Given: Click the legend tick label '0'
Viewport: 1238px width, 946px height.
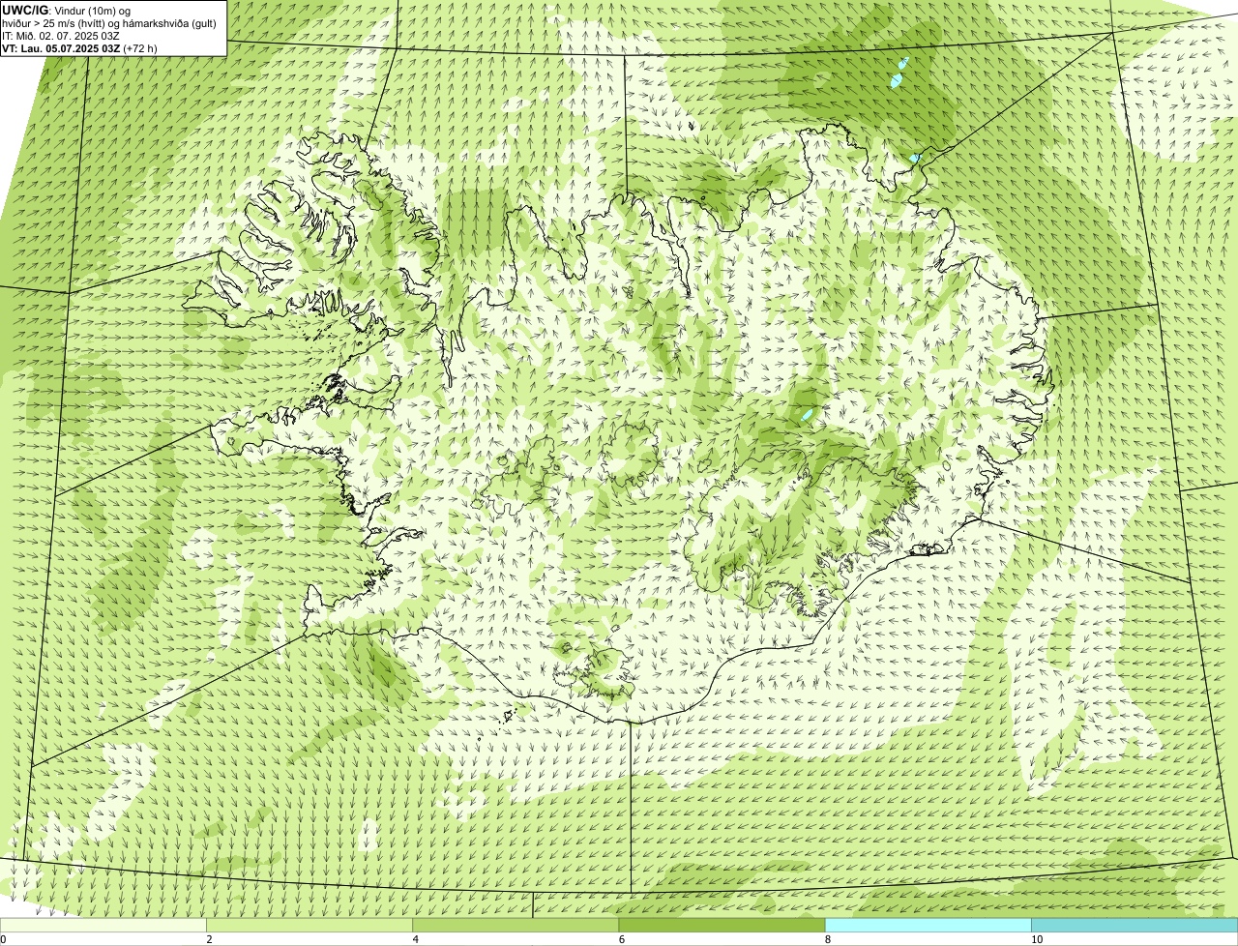Looking at the screenshot, I should pos(3,939).
